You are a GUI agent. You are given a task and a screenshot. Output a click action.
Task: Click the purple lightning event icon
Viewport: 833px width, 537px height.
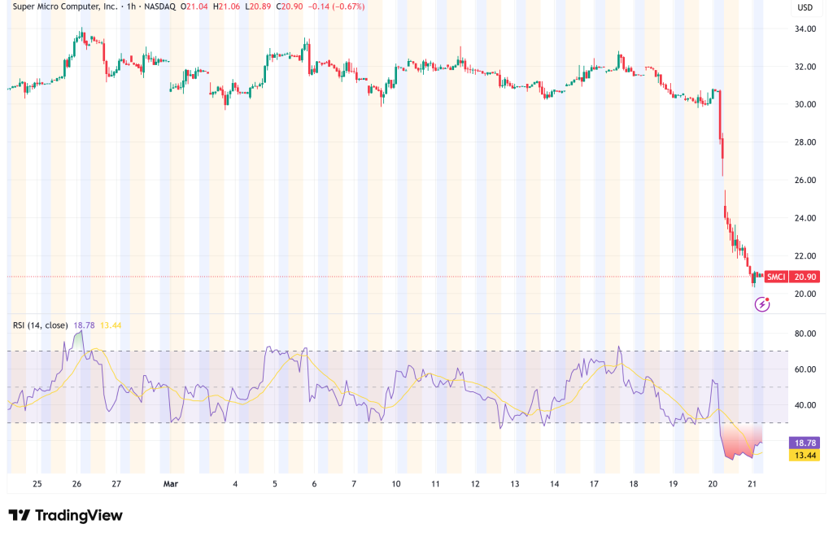[762, 304]
